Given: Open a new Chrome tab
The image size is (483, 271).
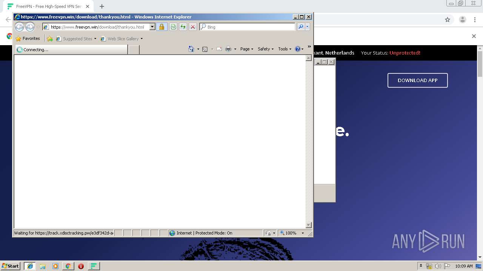Looking at the screenshot, I should (102, 6).
